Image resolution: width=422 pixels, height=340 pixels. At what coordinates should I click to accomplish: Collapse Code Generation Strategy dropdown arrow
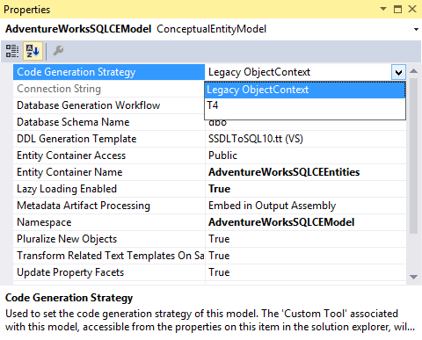coord(398,72)
